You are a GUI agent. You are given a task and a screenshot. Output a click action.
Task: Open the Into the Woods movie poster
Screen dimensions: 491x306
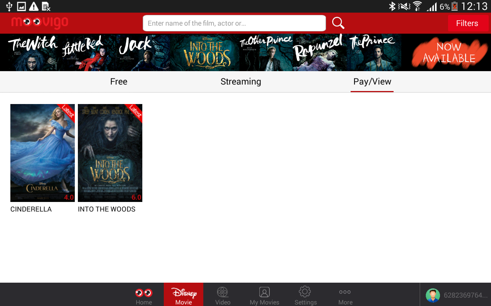[110, 153]
